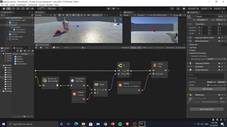
Task: Click the If node branch icon
Action: point(120,66)
